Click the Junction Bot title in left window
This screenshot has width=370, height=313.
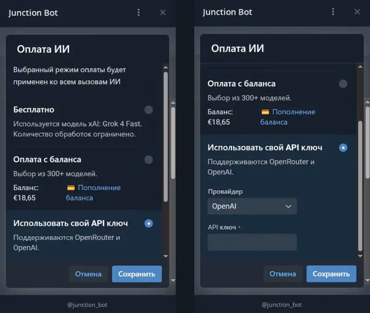pos(33,13)
